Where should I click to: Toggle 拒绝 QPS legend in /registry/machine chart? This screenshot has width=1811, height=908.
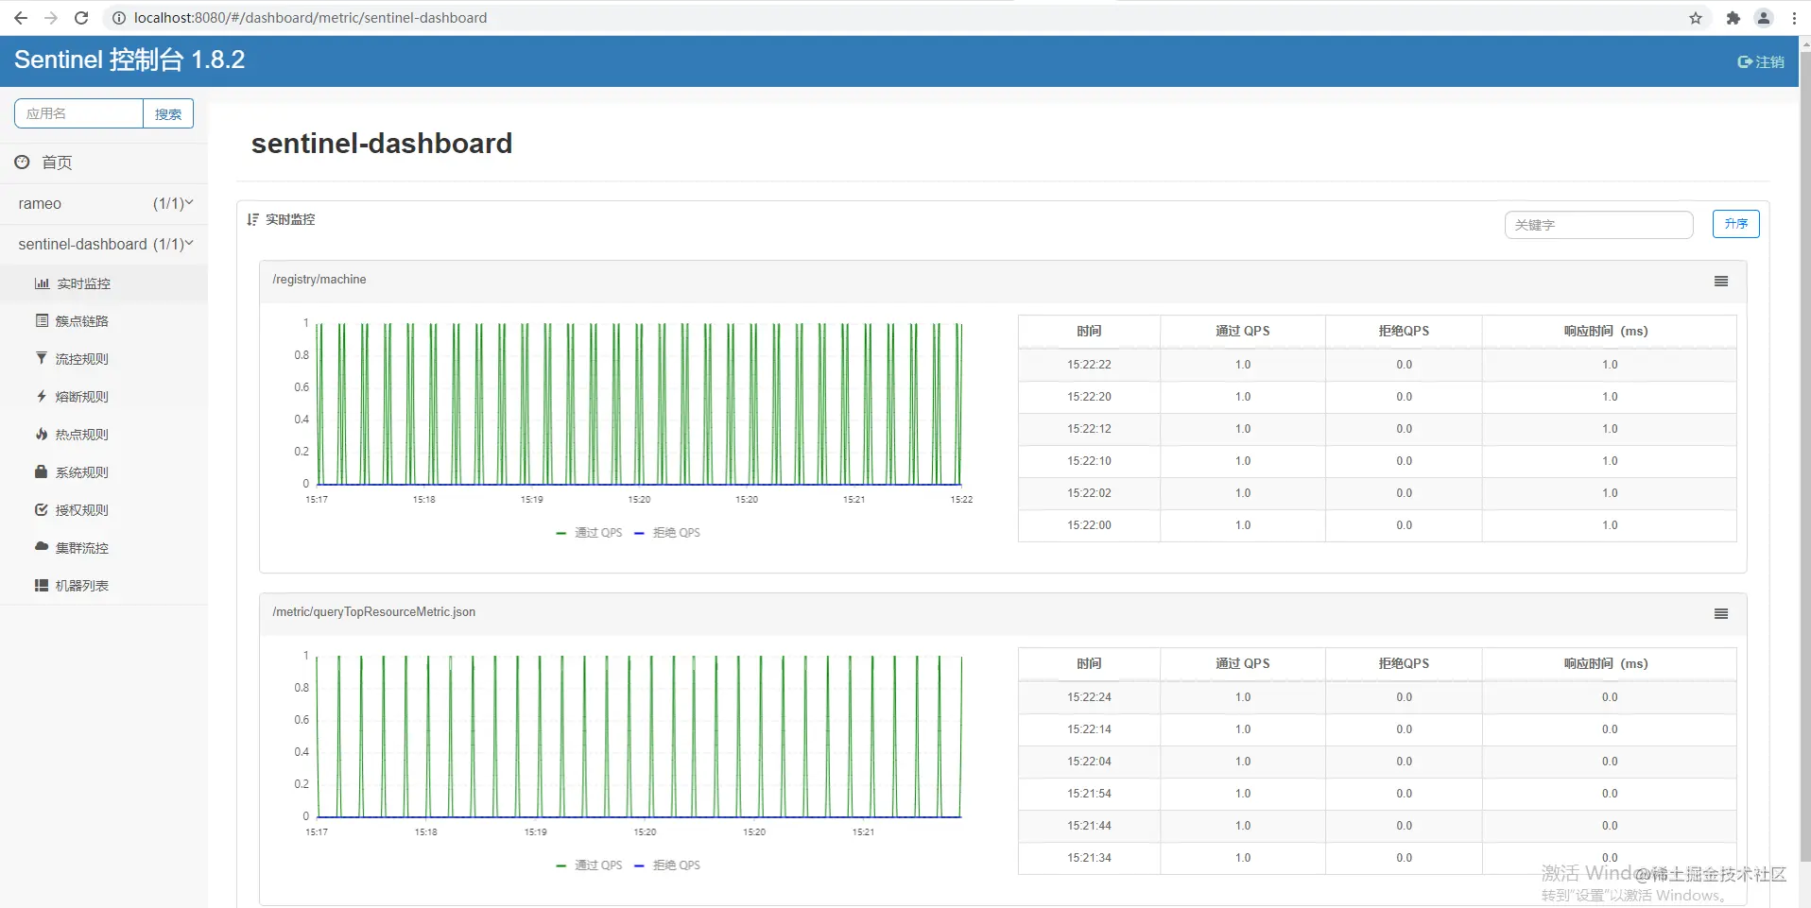pos(667,533)
